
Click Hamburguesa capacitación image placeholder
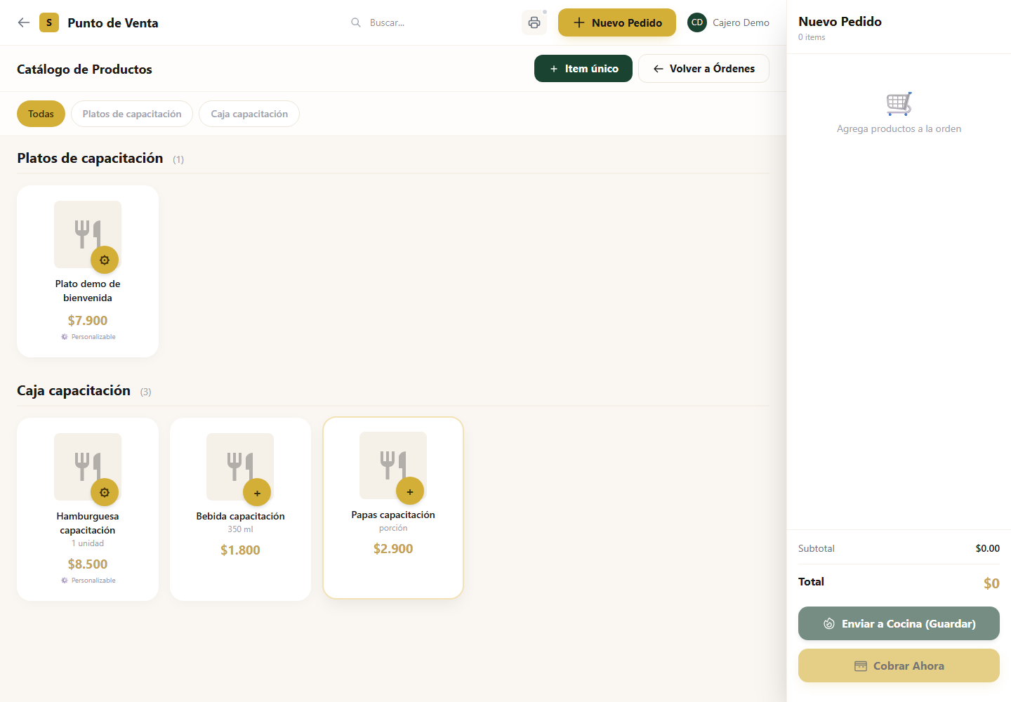[x=88, y=467]
